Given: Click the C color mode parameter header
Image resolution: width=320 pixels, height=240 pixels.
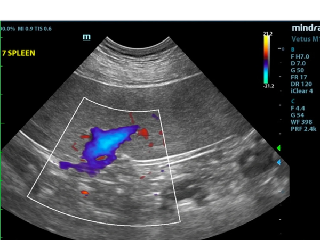Looking at the screenshot, I should click(x=292, y=100).
